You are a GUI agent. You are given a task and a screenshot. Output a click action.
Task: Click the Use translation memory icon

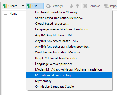29,6
